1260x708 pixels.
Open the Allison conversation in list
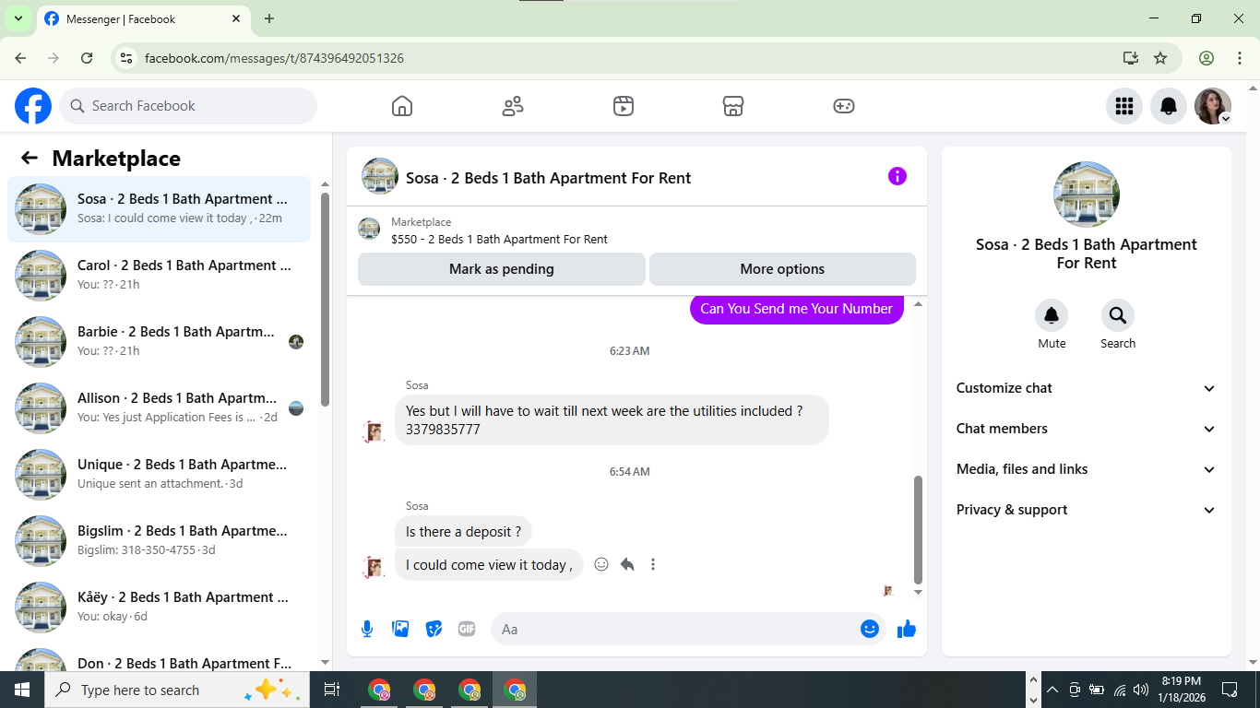[x=159, y=408]
